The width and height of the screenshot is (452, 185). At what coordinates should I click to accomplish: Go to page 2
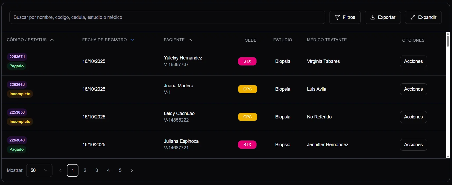[x=85, y=170]
